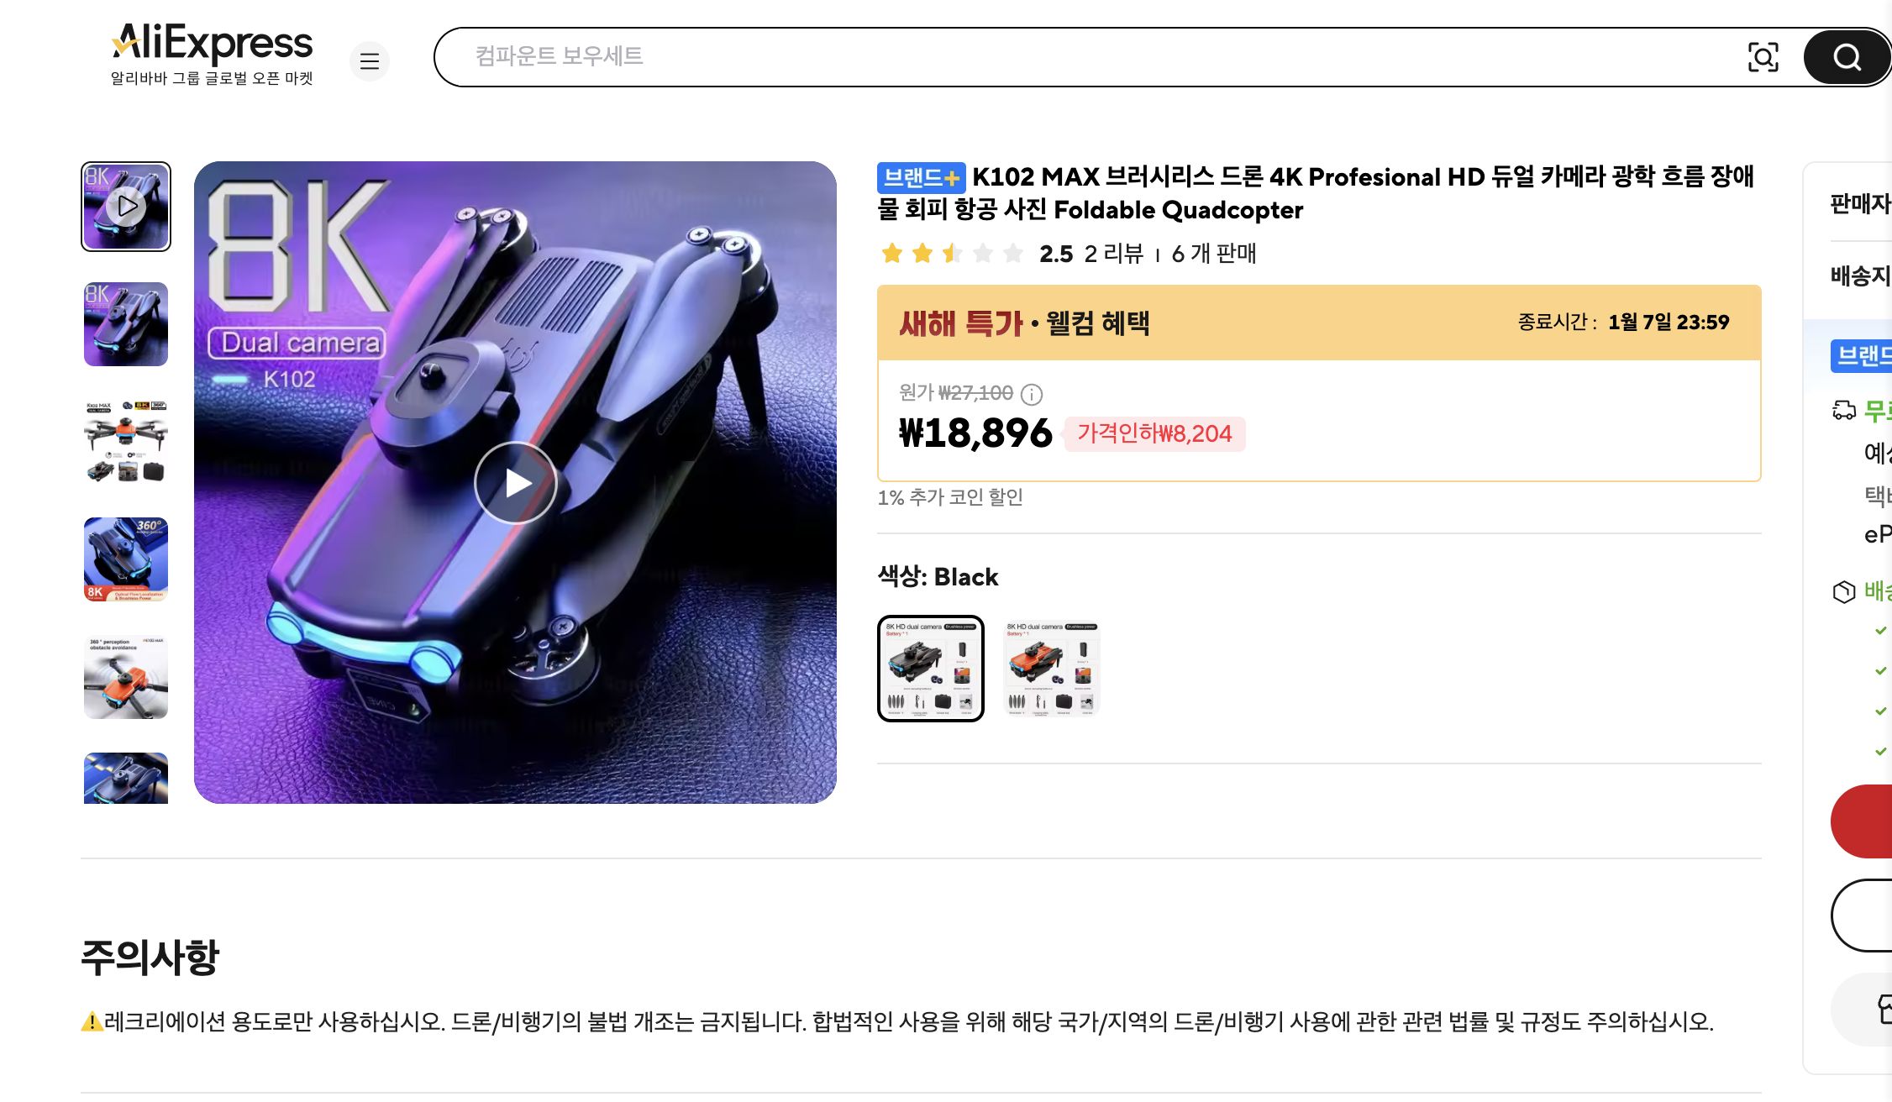Select the 브랜드+ badge on product title

921,177
